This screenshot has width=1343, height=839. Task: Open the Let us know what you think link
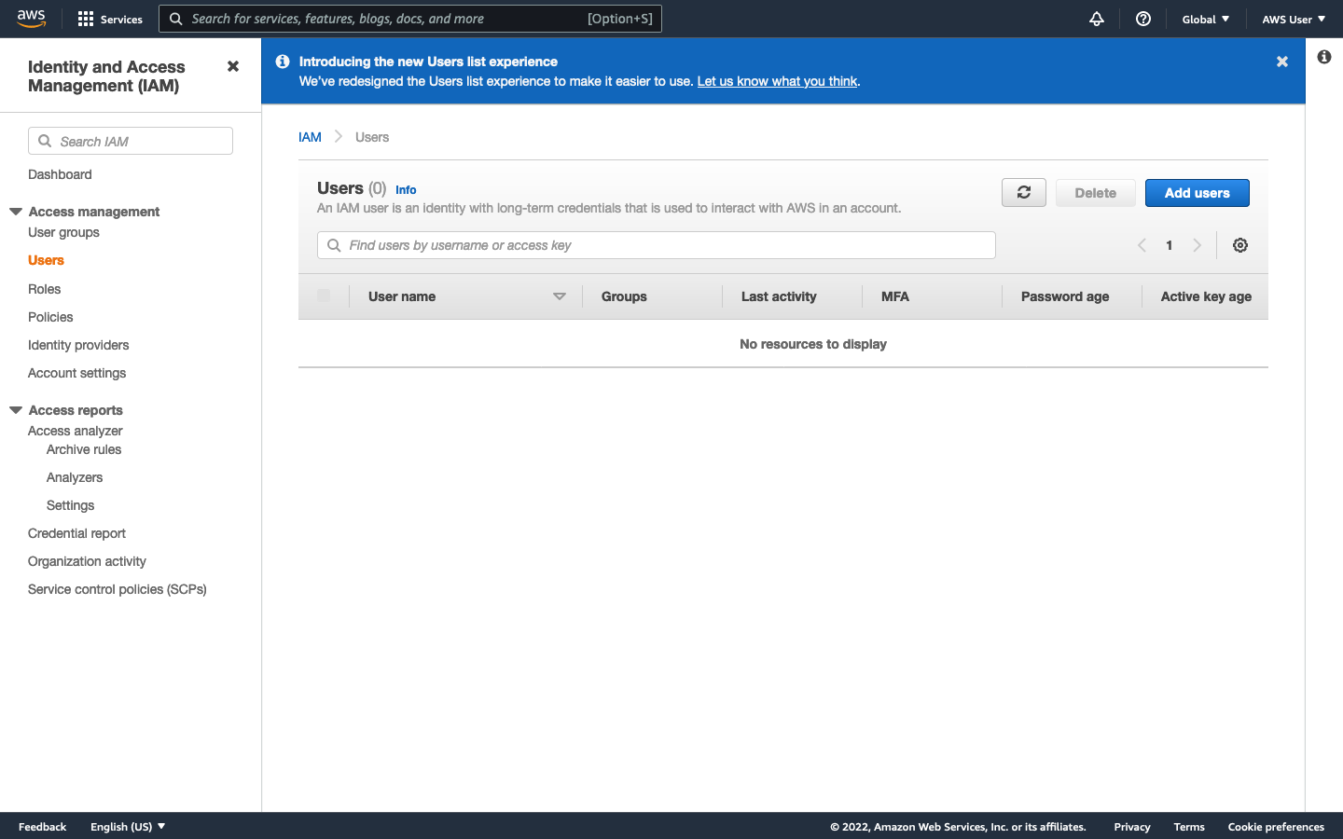point(777,81)
